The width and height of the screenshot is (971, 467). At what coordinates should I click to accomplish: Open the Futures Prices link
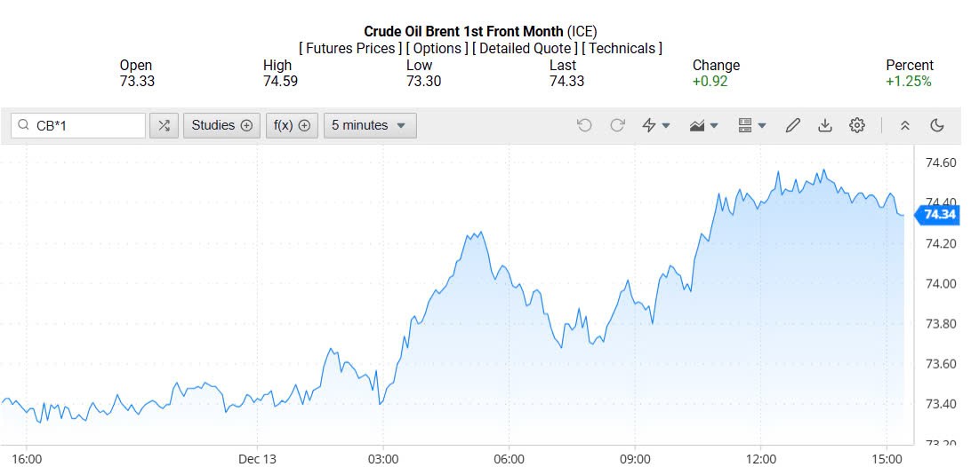[350, 49]
